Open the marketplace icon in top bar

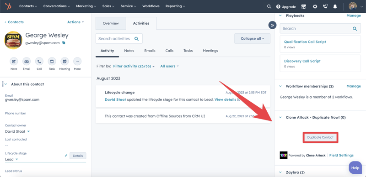pyautogui.click(x=303, y=6)
